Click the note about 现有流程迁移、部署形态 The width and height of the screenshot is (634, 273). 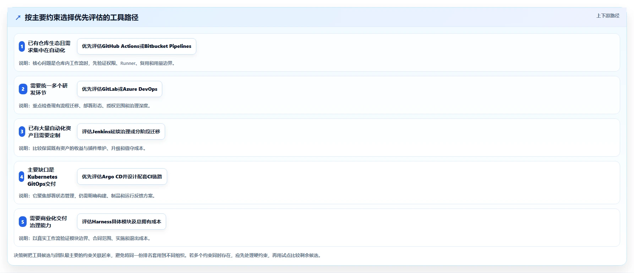click(x=86, y=106)
